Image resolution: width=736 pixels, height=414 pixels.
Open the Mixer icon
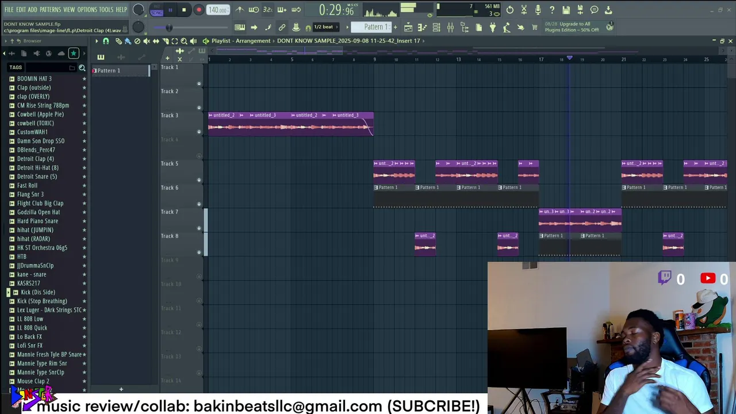[x=450, y=27]
